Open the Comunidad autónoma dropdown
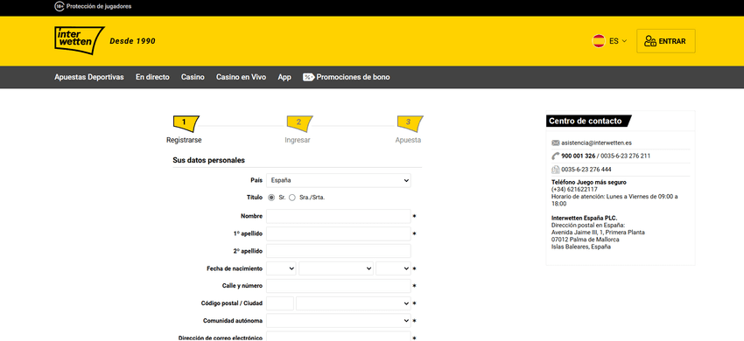 339,321
